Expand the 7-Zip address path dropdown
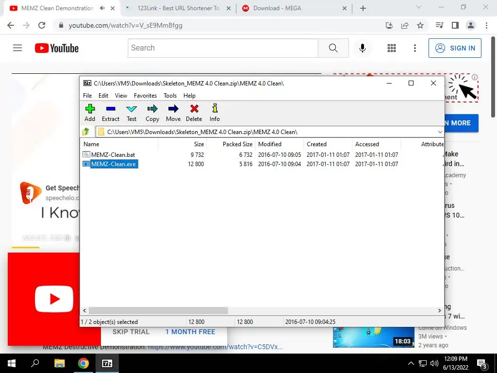The width and height of the screenshot is (497, 373). tap(440, 132)
